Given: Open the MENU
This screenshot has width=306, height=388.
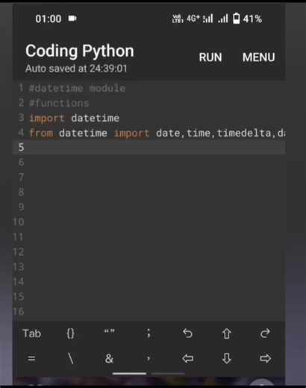Looking at the screenshot, I should click(259, 57).
